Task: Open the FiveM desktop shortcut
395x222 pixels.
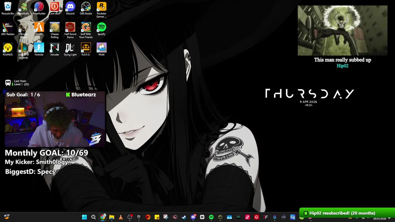Action: [39, 29]
